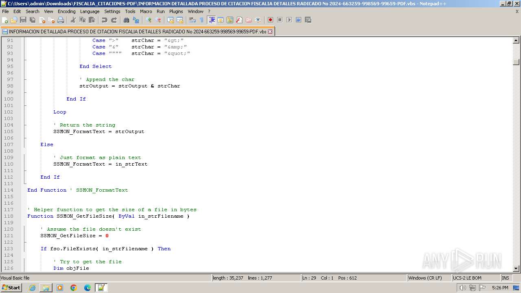521x293 pixels.
Task: Toggle the INS insert mode indicator
Action: pos(506,278)
